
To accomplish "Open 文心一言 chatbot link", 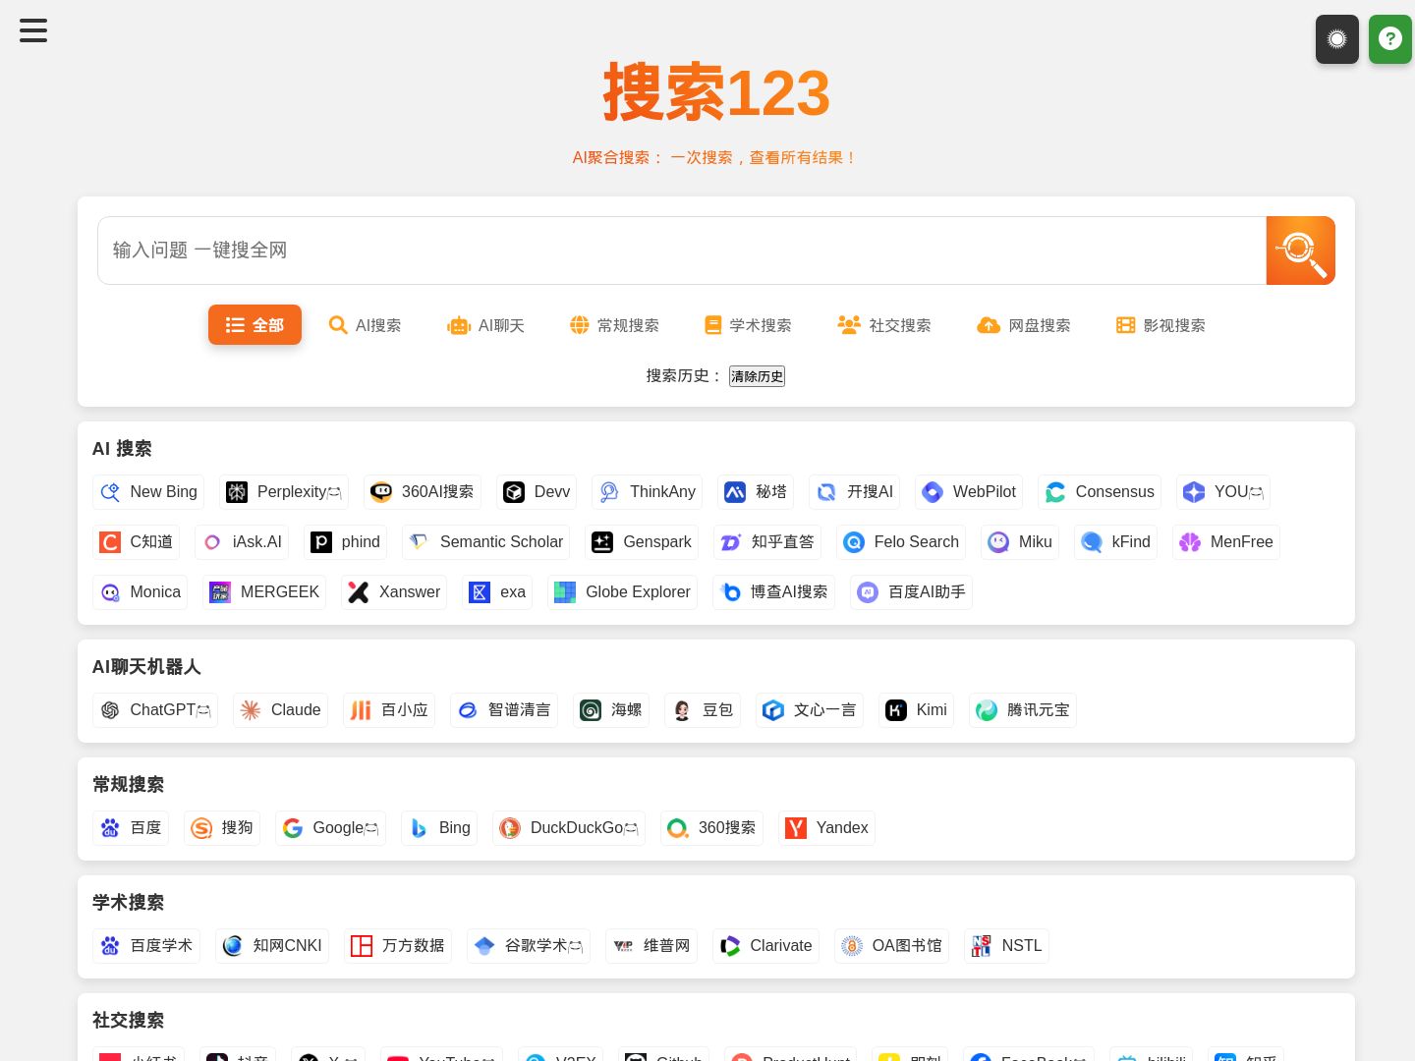I will [810, 710].
